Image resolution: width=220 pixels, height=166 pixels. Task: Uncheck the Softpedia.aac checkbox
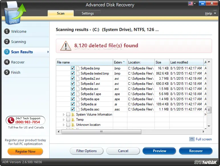pyautogui.click(x=73, y=109)
